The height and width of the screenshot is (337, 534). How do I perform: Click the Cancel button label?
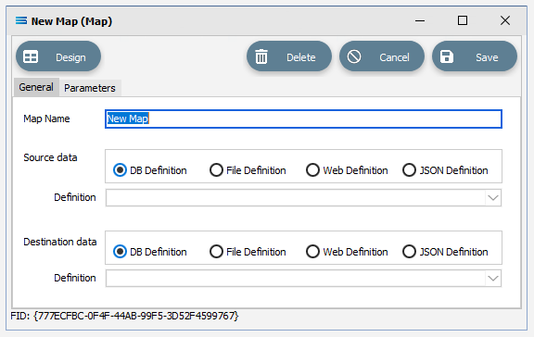[x=394, y=57]
